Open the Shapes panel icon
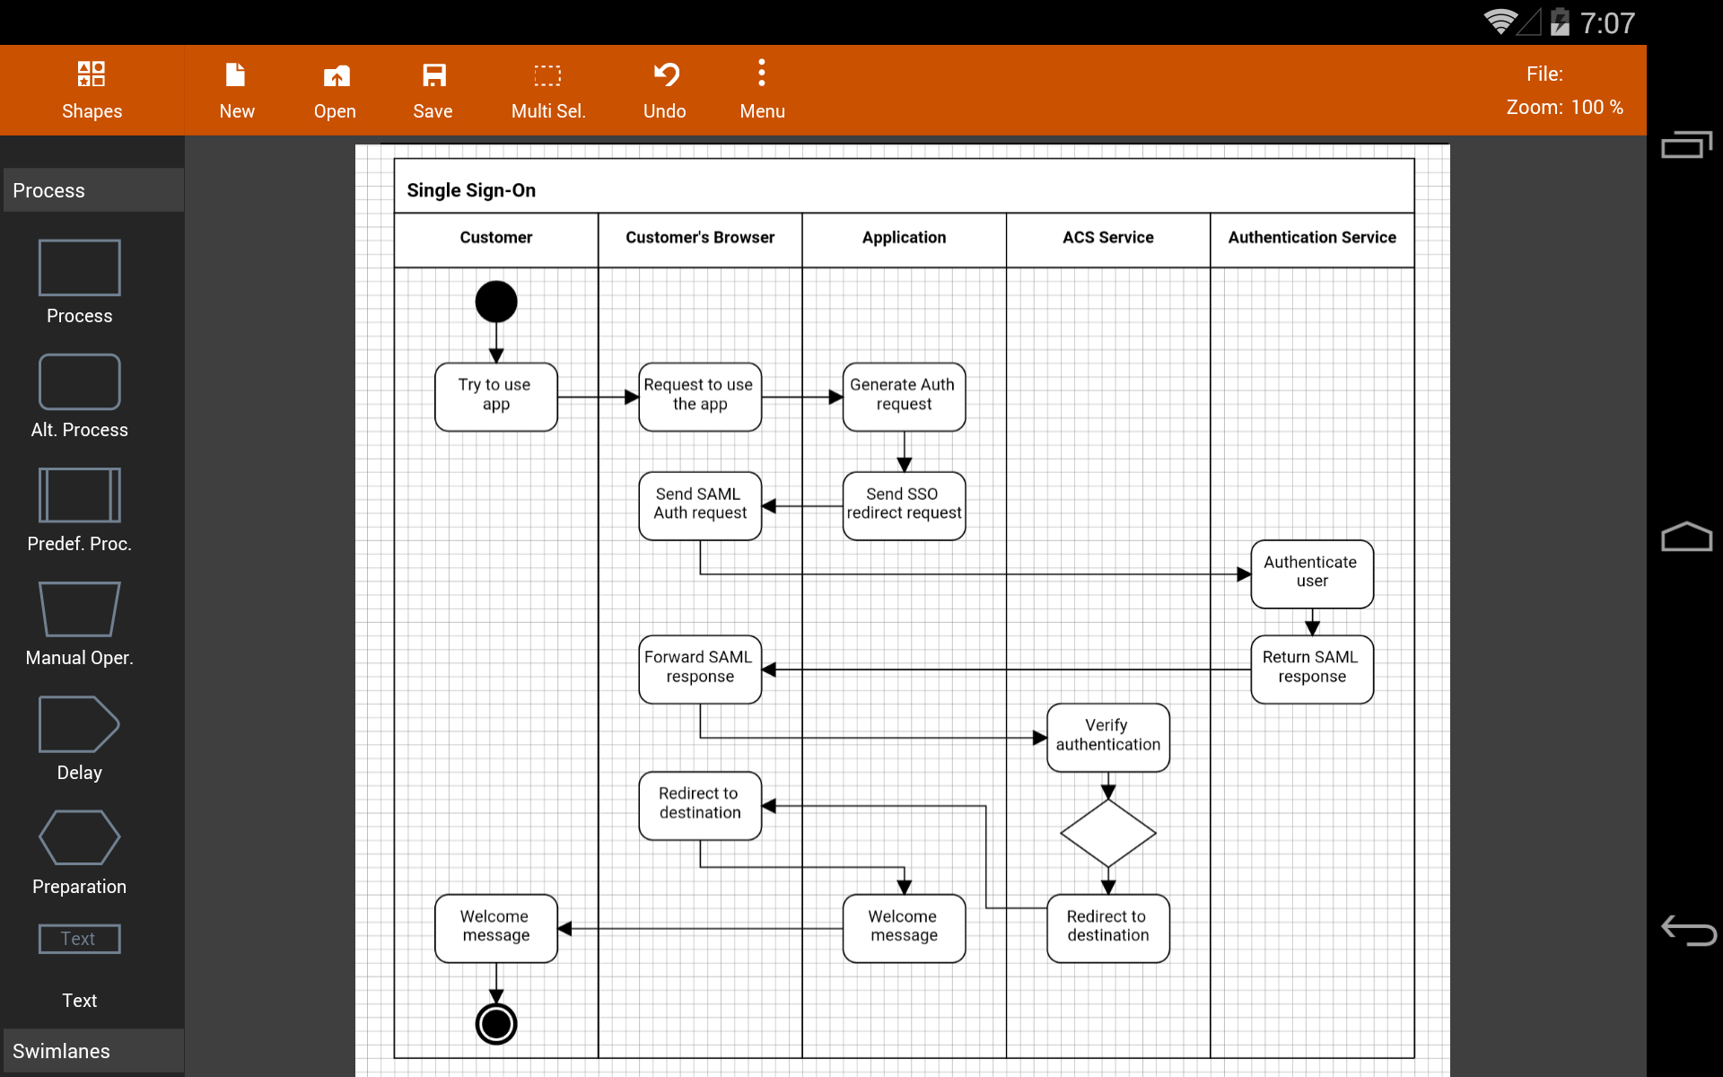 (92, 74)
